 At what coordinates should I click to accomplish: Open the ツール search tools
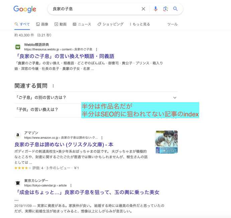tap(172, 24)
